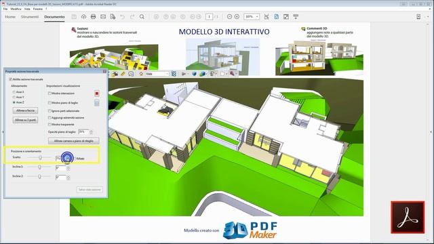The width and height of the screenshot is (434, 244).
Task: Expand the lighting options dropdown arrow
Action: tap(216, 74)
